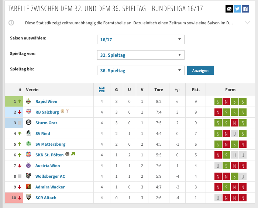Open the SV Mattersburg team link
Viewport: 258px width, 208px height.
point(50,144)
